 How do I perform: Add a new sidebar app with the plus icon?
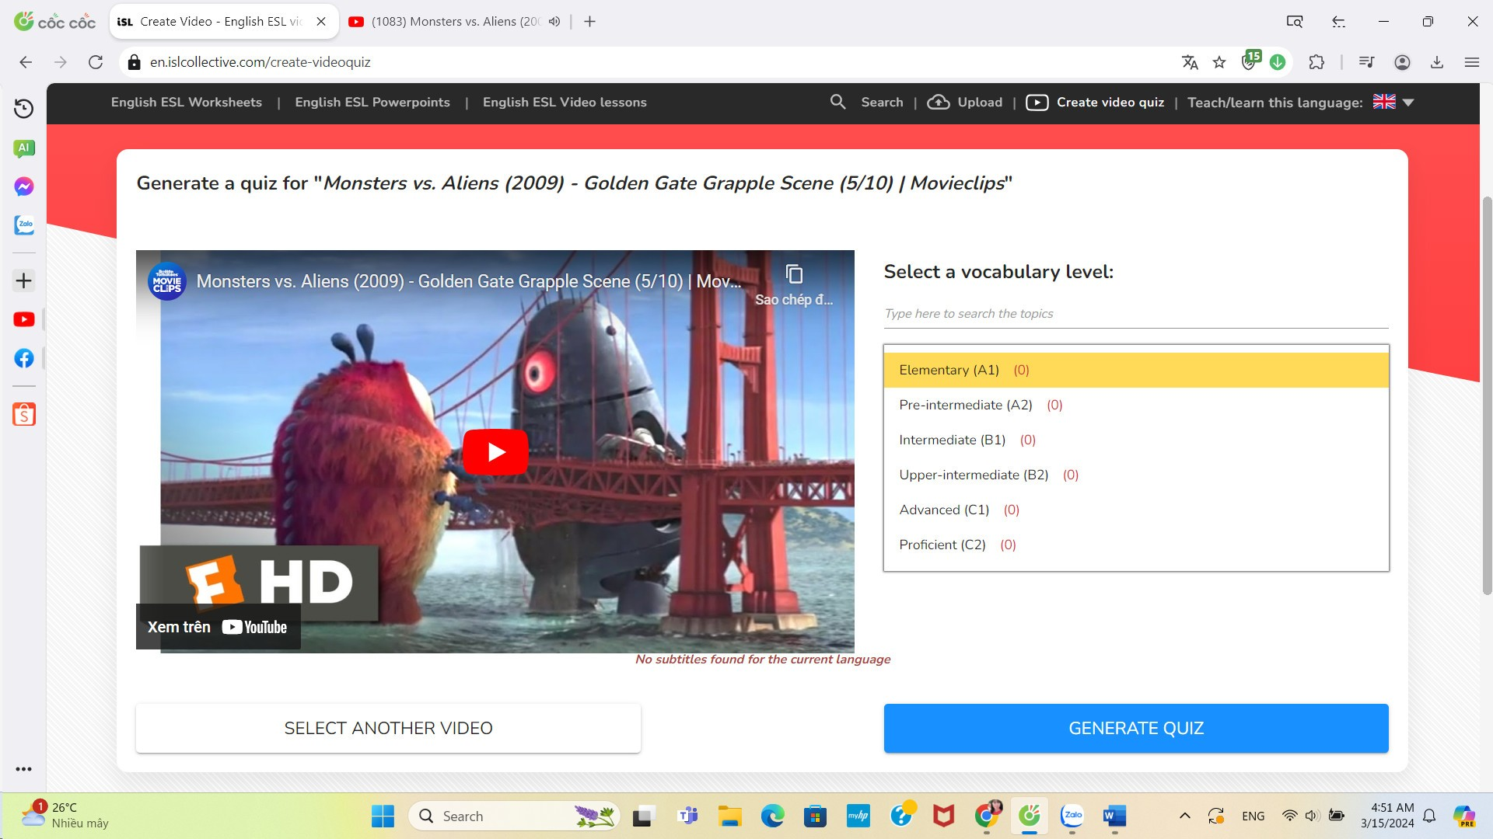pyautogui.click(x=23, y=280)
